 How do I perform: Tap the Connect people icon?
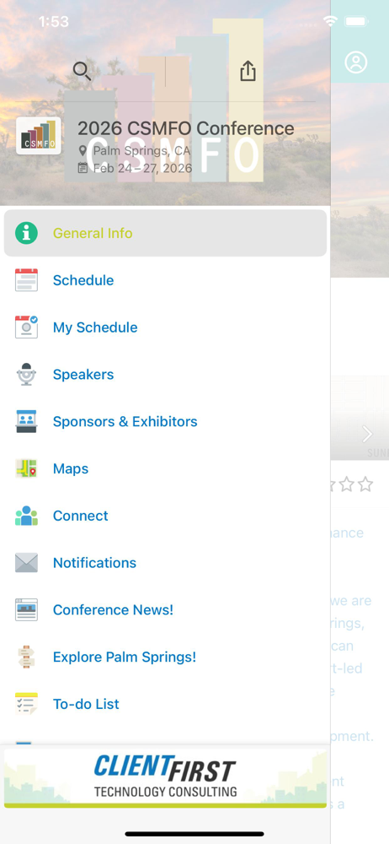[26, 516]
